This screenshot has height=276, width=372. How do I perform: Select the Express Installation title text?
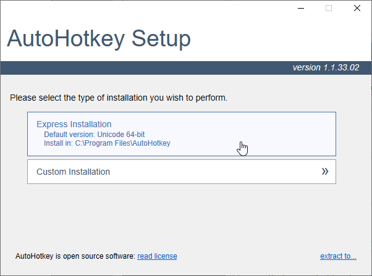[x=74, y=124]
